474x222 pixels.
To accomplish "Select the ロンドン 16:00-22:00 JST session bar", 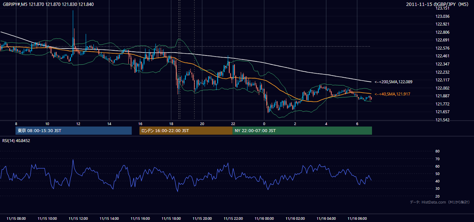I will (186, 131).
